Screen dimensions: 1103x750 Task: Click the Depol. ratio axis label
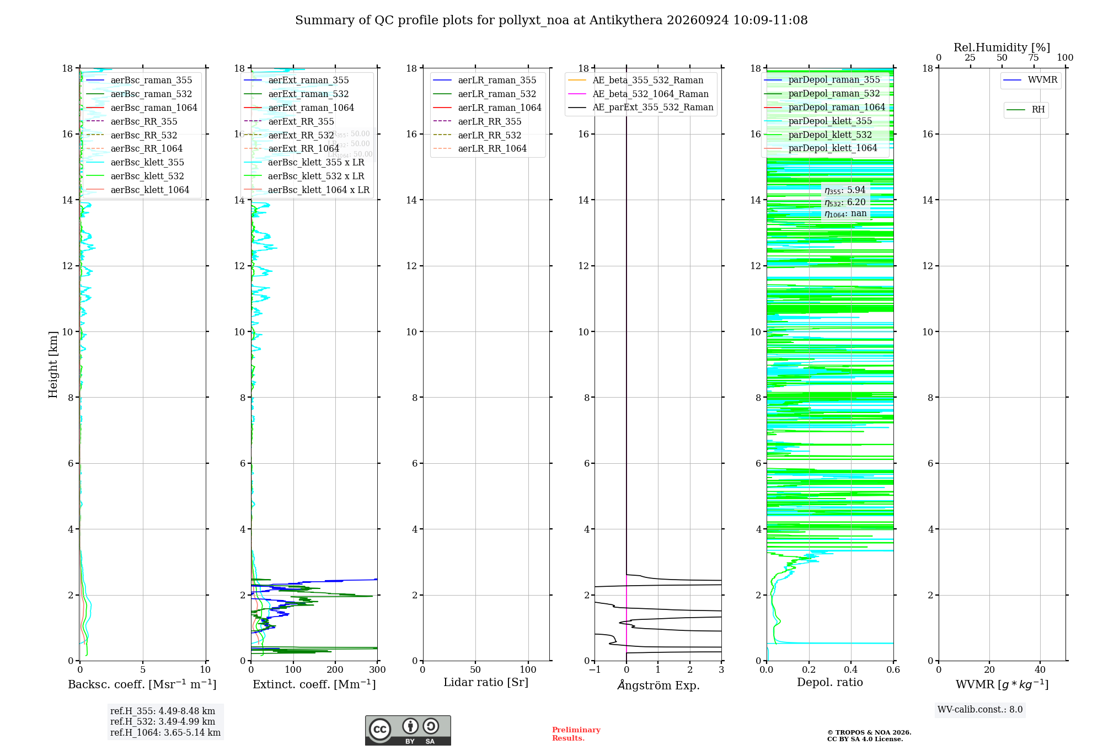tap(830, 683)
